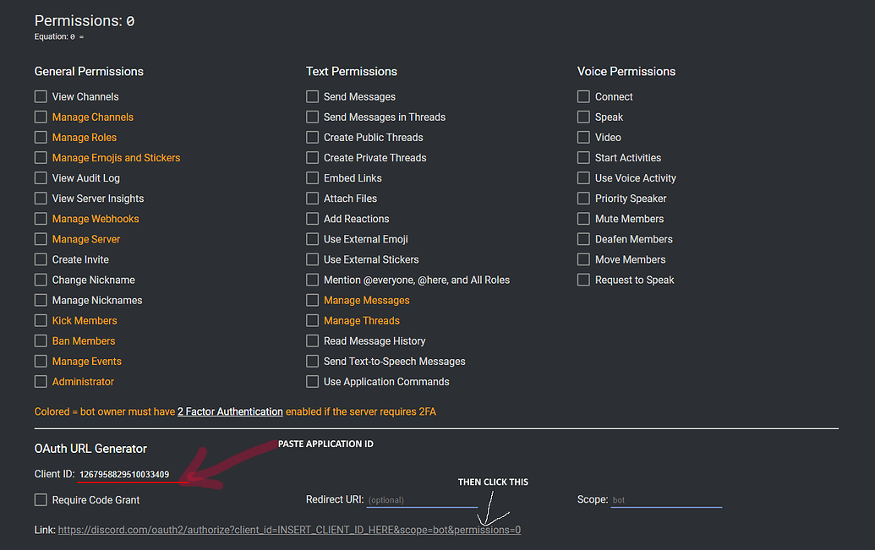Check the Priority Speaker box
Image resolution: width=875 pixels, height=550 pixels.
tap(583, 199)
